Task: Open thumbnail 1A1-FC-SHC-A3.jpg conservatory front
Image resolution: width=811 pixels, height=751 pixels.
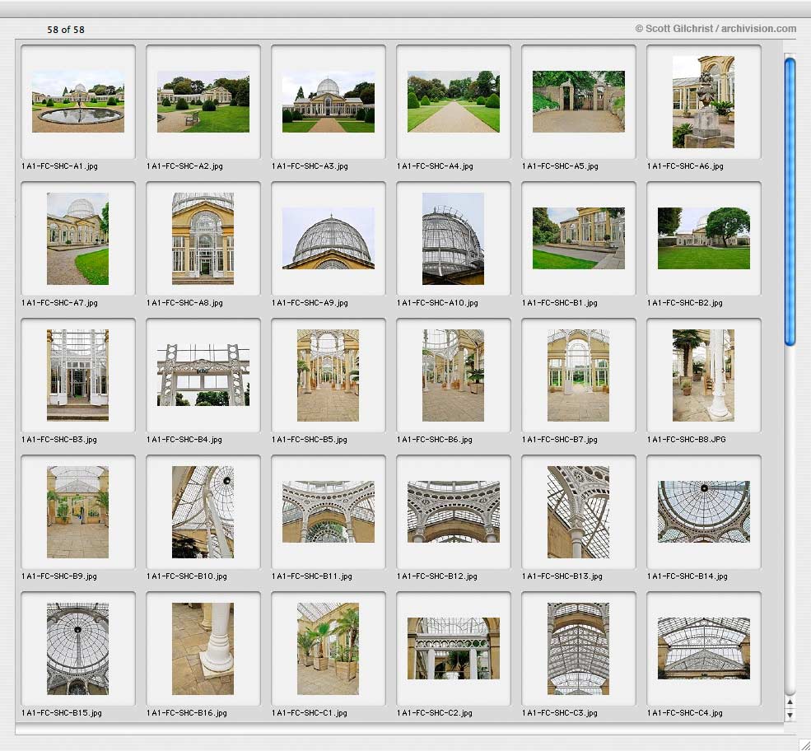Action: 329,101
